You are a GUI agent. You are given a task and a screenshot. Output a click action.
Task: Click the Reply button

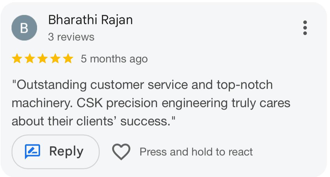pos(55,151)
